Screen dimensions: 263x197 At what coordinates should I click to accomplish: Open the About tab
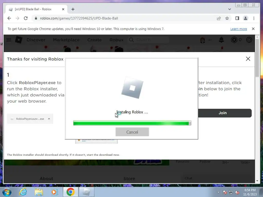pos(46,179)
